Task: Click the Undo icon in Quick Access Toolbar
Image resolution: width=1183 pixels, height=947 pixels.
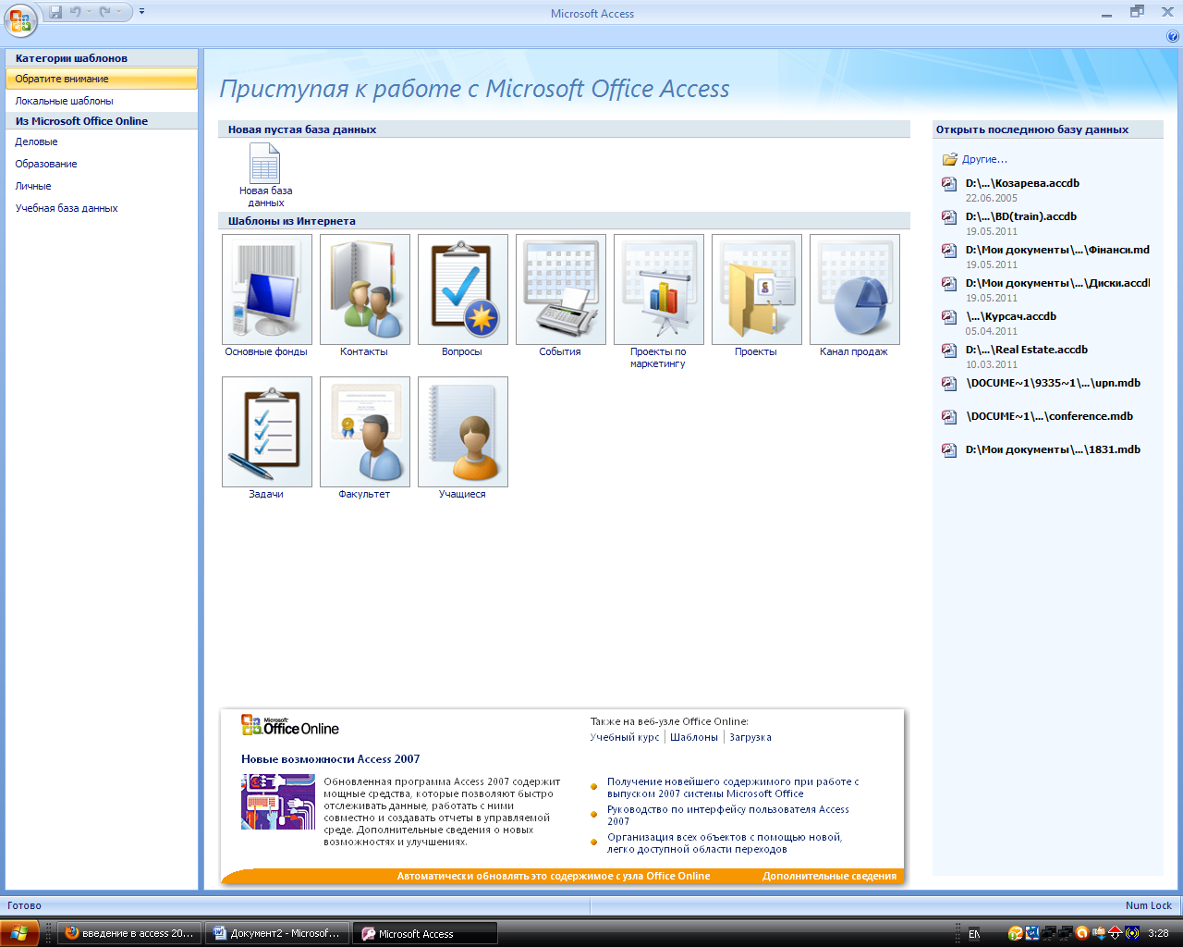Action: click(x=76, y=12)
